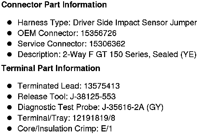Click the Connector Part Information heading
Viewport: 203px width, 135px height.
coord(53,5)
